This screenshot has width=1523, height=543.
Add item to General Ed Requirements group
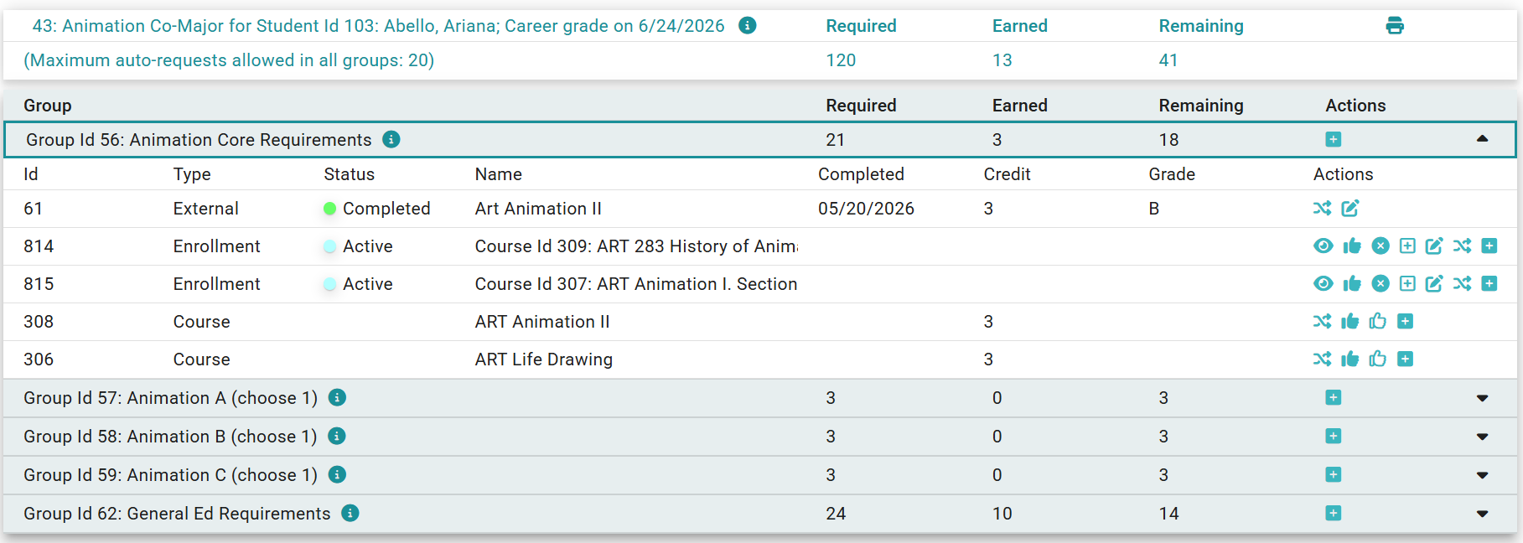[1334, 513]
